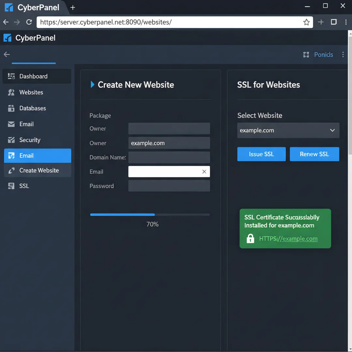The width and height of the screenshot is (352, 352).
Task: Click the envelope icon of the Email item
Action: coord(11,124)
